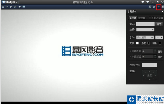Switch to the 次字幕 tab
Viewport: 164px width, 104px height.
tap(142, 18)
